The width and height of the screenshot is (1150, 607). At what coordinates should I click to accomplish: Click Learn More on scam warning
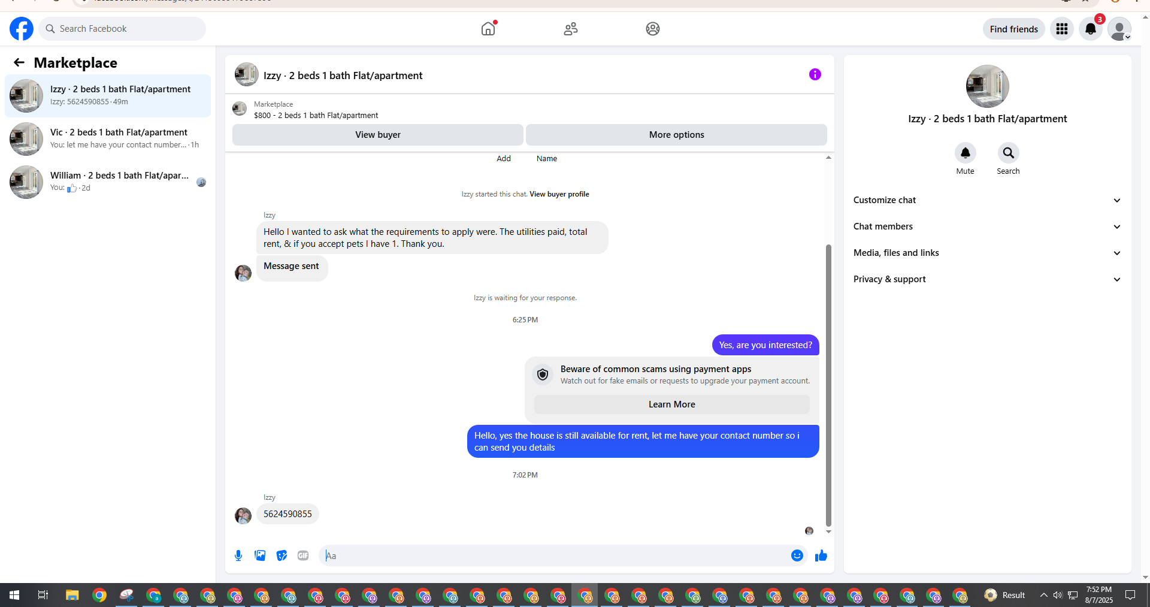[x=671, y=404]
